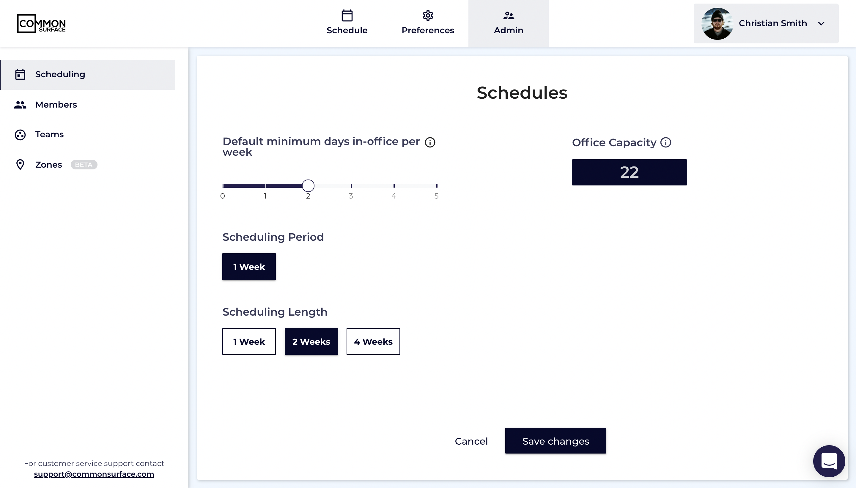856x488 pixels.
Task: Toggle the 1 Week scheduling period
Action: pos(249,267)
